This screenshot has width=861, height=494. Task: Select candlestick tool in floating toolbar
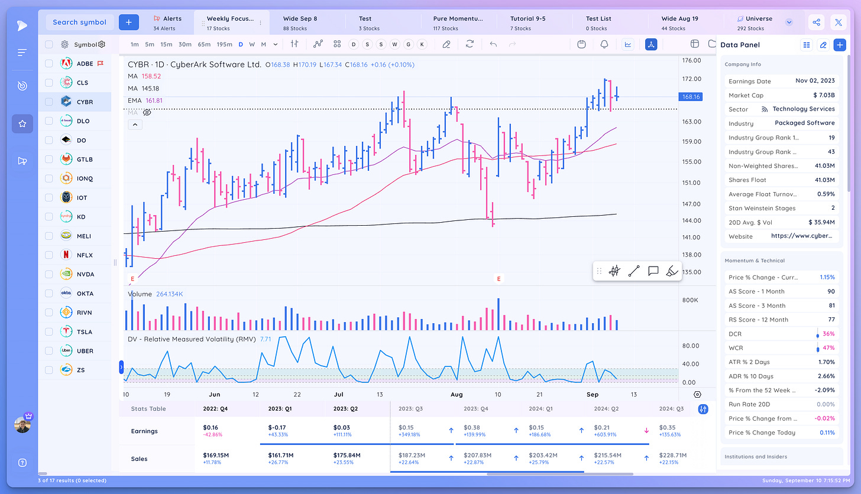click(x=614, y=271)
